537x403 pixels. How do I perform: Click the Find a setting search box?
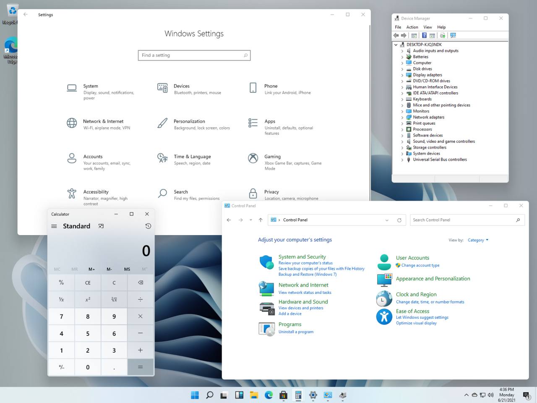(194, 55)
